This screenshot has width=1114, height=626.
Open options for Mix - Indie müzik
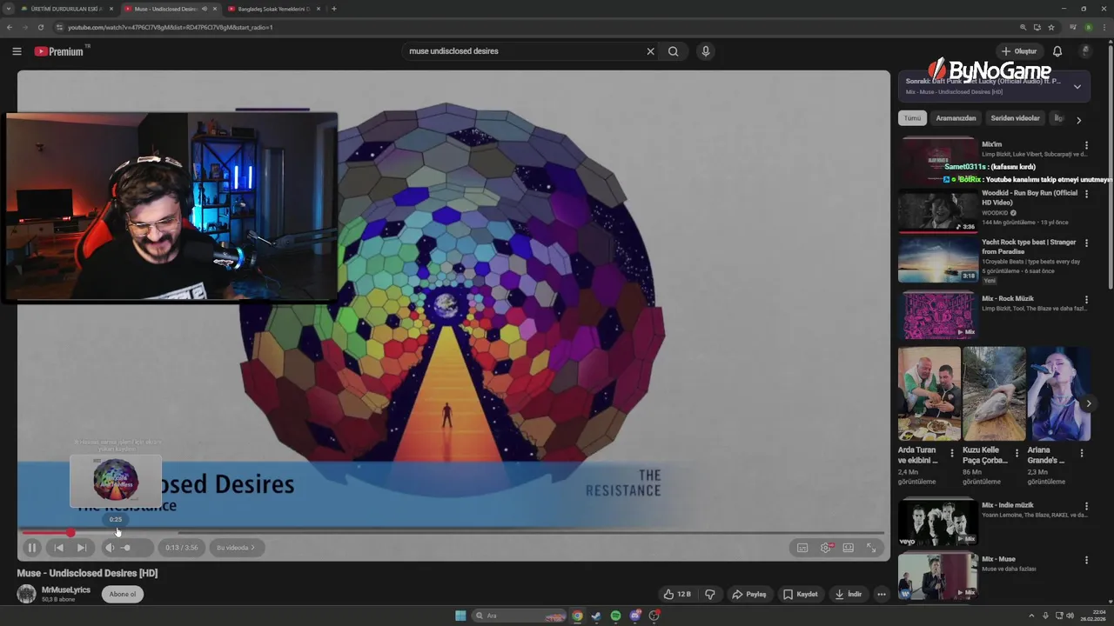pyautogui.click(x=1086, y=506)
